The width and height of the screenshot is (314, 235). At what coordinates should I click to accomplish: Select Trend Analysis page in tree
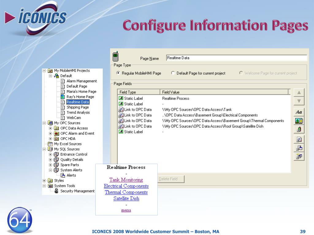[x=78, y=113]
